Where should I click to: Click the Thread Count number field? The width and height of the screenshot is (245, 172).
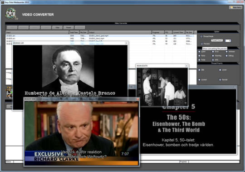pos(228,41)
